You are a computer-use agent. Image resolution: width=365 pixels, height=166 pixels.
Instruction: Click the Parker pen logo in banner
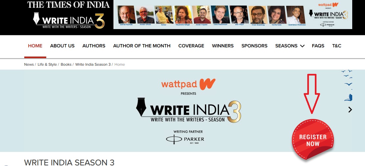185,139
